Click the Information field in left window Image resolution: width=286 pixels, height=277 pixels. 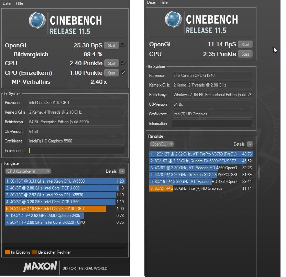76,151
